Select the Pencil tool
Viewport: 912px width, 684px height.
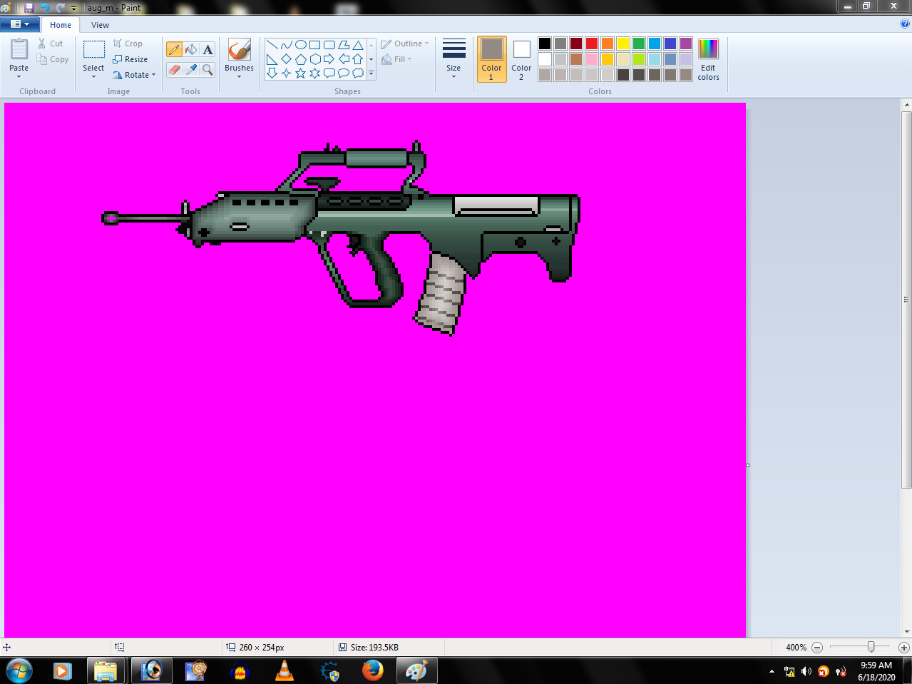175,49
